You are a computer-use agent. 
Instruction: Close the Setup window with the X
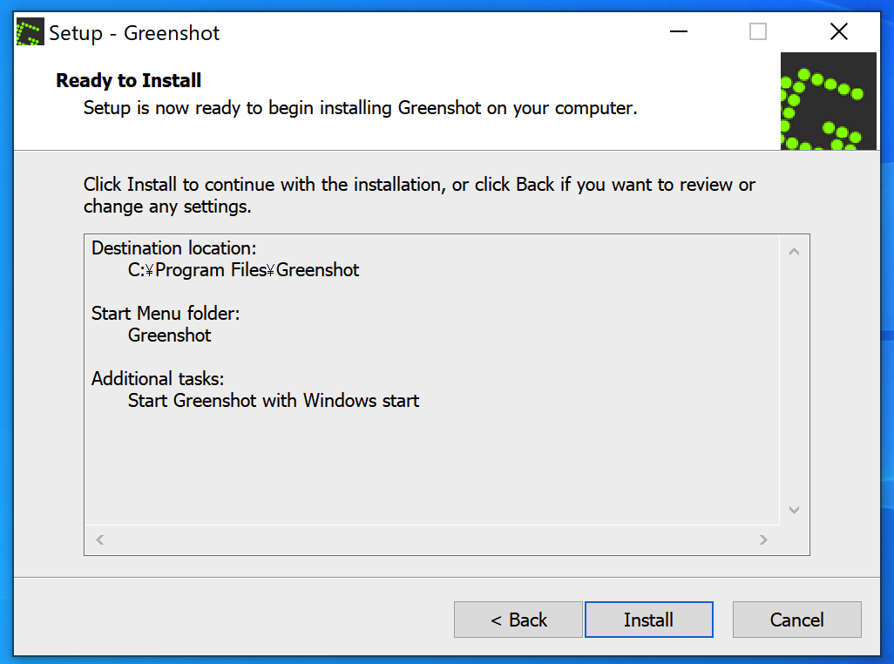pos(838,32)
